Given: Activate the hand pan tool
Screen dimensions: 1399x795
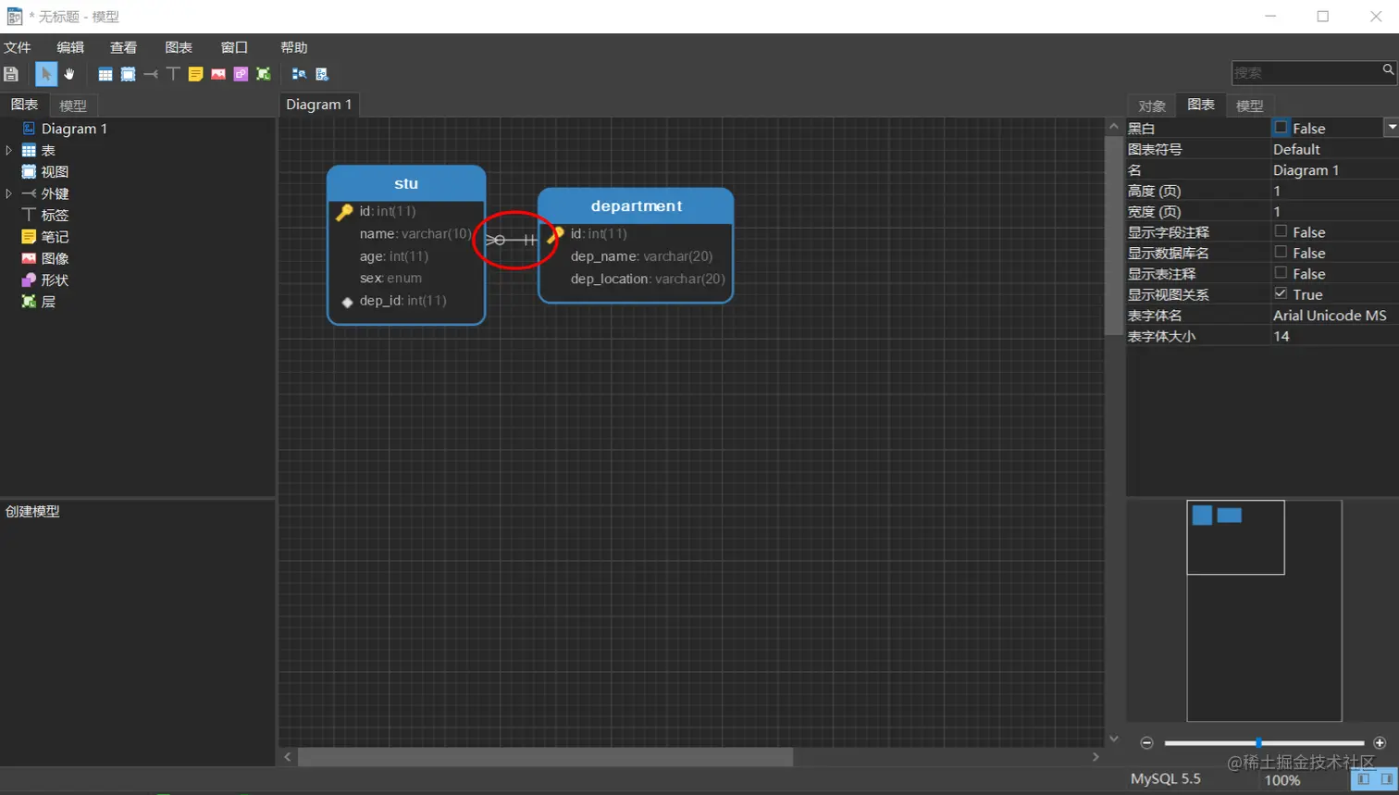Looking at the screenshot, I should pyautogui.click(x=69, y=74).
